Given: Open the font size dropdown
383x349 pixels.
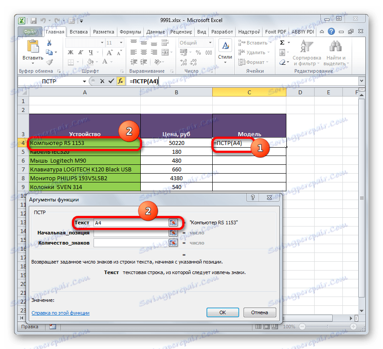Looking at the screenshot, I should 120,42.
